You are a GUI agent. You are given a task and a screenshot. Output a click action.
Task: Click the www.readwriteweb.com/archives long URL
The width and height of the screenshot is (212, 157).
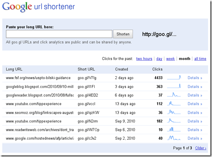click(40, 130)
